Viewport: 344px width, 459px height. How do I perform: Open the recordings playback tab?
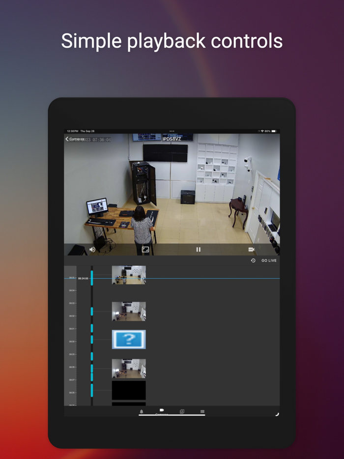182,411
